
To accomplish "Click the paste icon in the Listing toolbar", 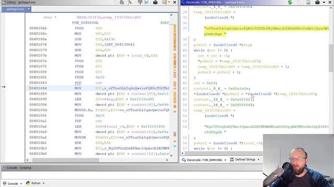I will coord(122,2).
